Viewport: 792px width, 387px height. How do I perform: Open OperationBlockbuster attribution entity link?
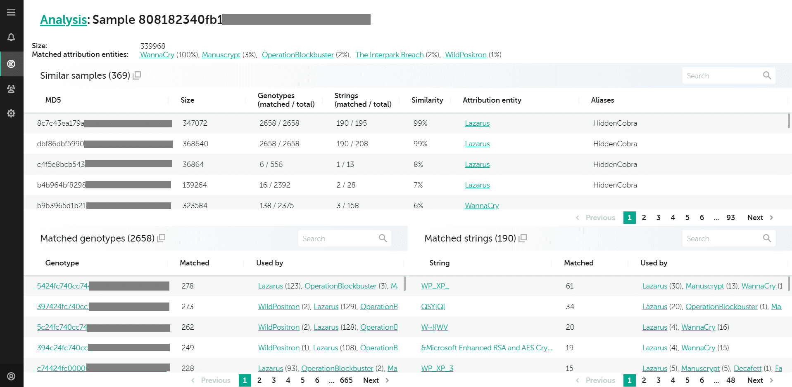tap(297, 55)
